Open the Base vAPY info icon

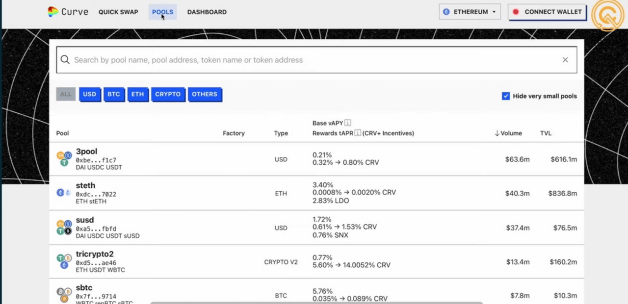click(x=347, y=123)
